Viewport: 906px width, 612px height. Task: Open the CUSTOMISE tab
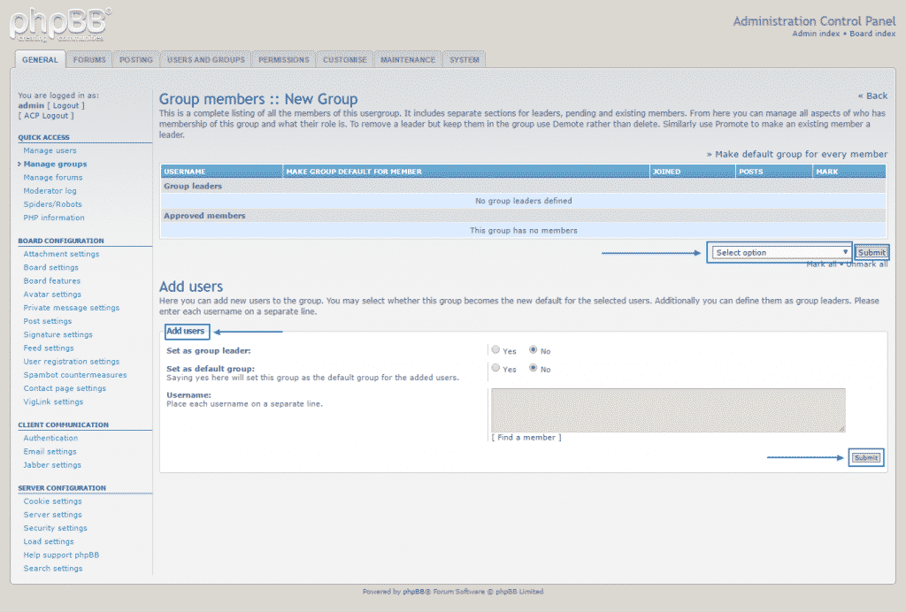(x=344, y=59)
